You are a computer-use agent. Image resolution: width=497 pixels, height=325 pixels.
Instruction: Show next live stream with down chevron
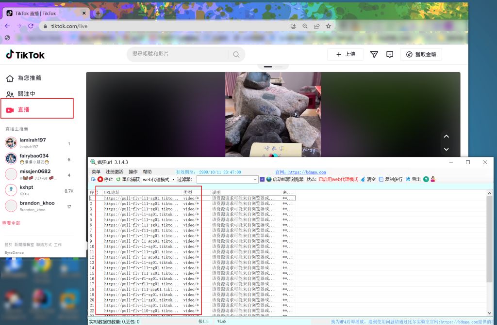tap(447, 149)
